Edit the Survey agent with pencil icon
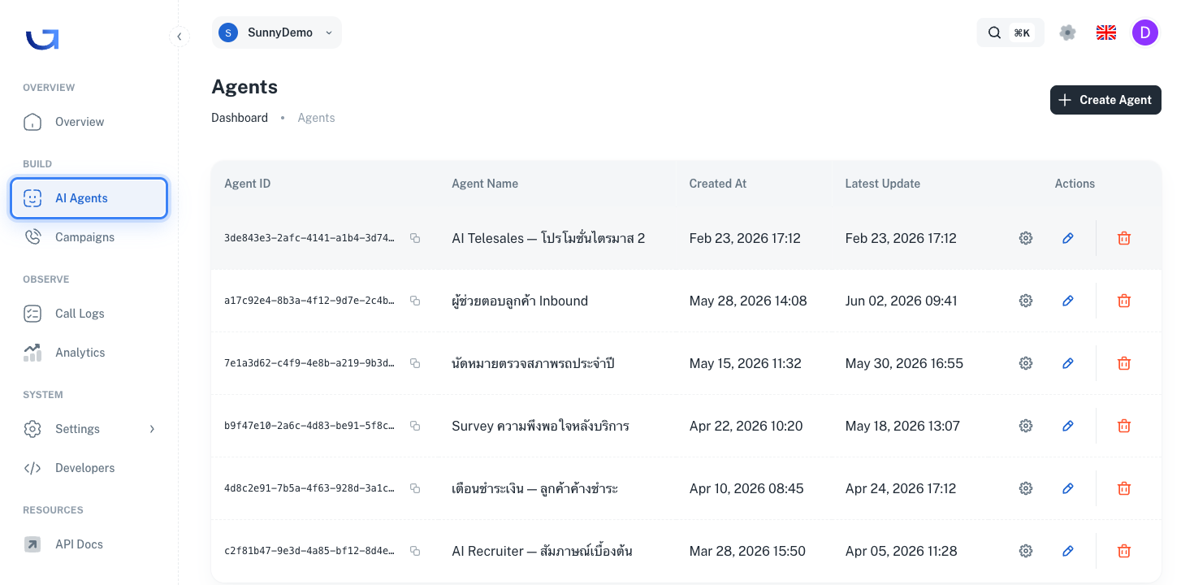The image size is (1194, 585). (x=1068, y=426)
